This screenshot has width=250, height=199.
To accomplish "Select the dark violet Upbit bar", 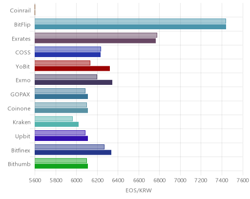I will coord(61,139).
